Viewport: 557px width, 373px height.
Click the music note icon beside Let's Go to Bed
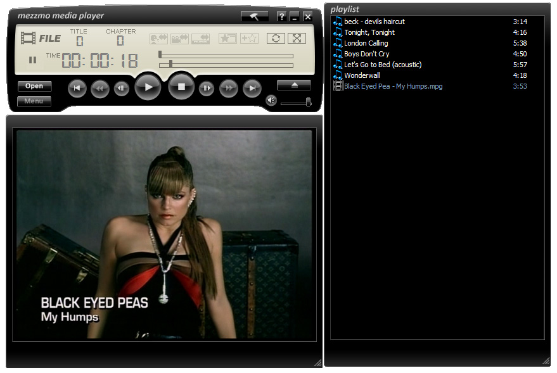pyautogui.click(x=338, y=65)
